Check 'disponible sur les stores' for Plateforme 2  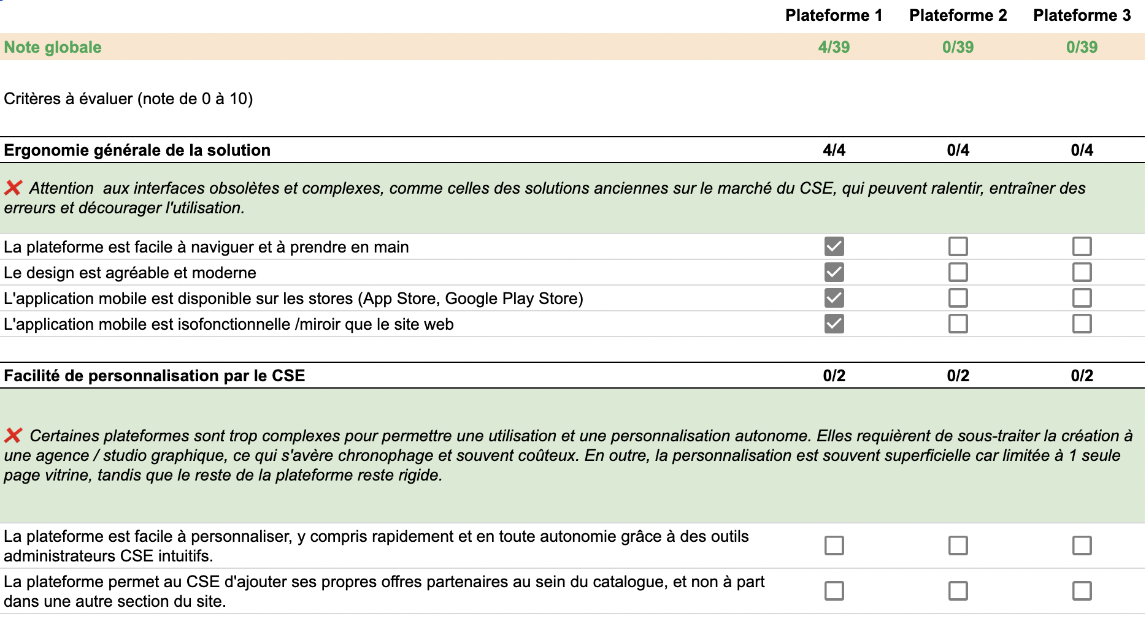(958, 298)
